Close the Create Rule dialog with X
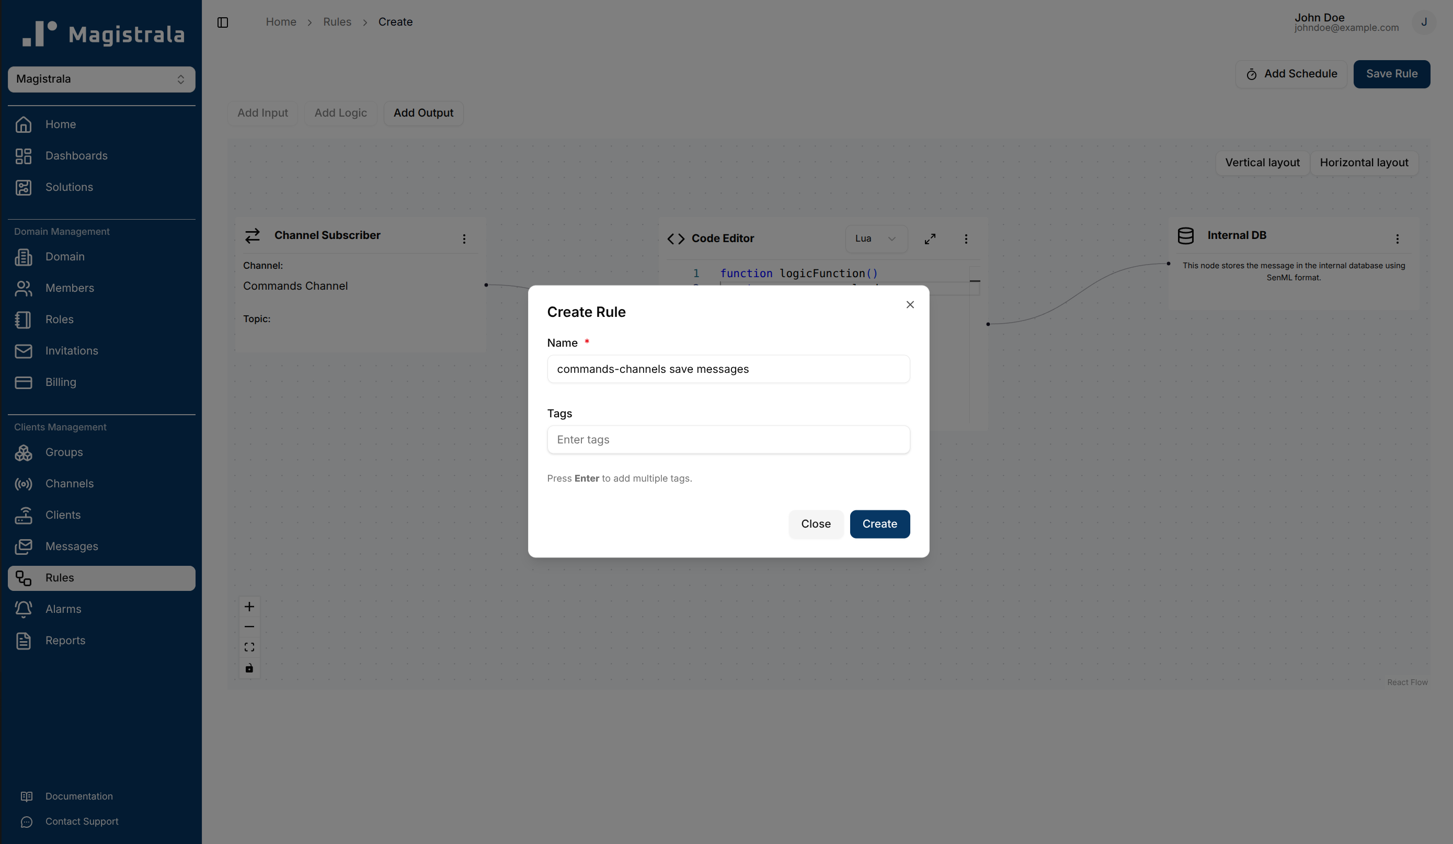 [910, 304]
